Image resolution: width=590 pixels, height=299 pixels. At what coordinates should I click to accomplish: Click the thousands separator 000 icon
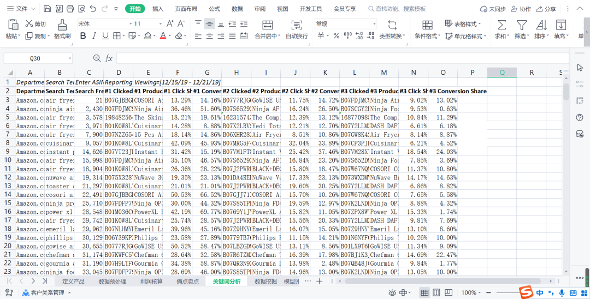pos(347,35)
